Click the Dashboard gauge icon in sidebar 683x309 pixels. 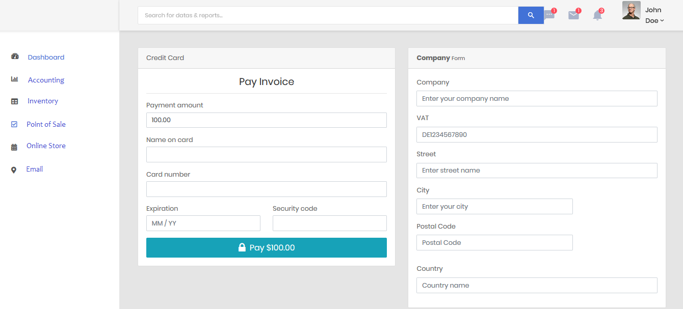[x=15, y=57]
